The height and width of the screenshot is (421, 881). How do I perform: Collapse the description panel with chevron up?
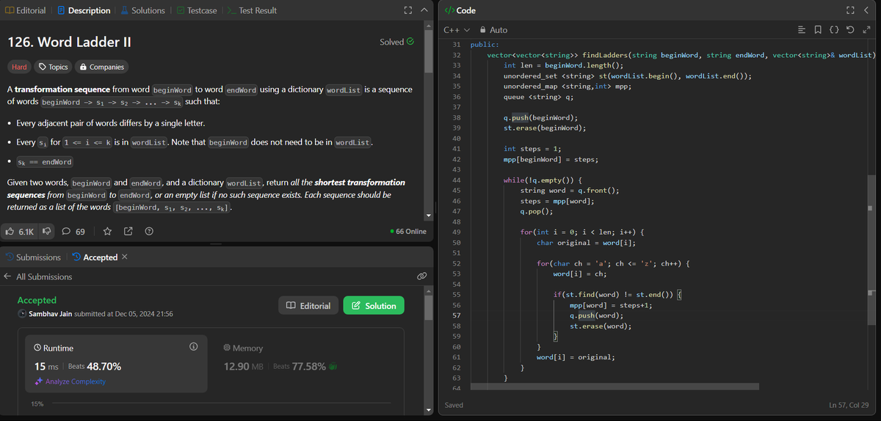pos(424,10)
